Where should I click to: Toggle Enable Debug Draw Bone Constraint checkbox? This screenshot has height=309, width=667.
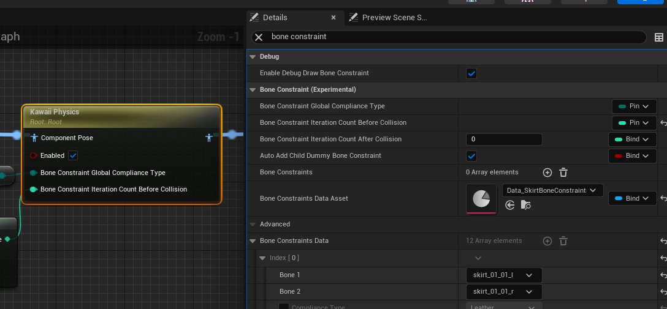coord(471,73)
